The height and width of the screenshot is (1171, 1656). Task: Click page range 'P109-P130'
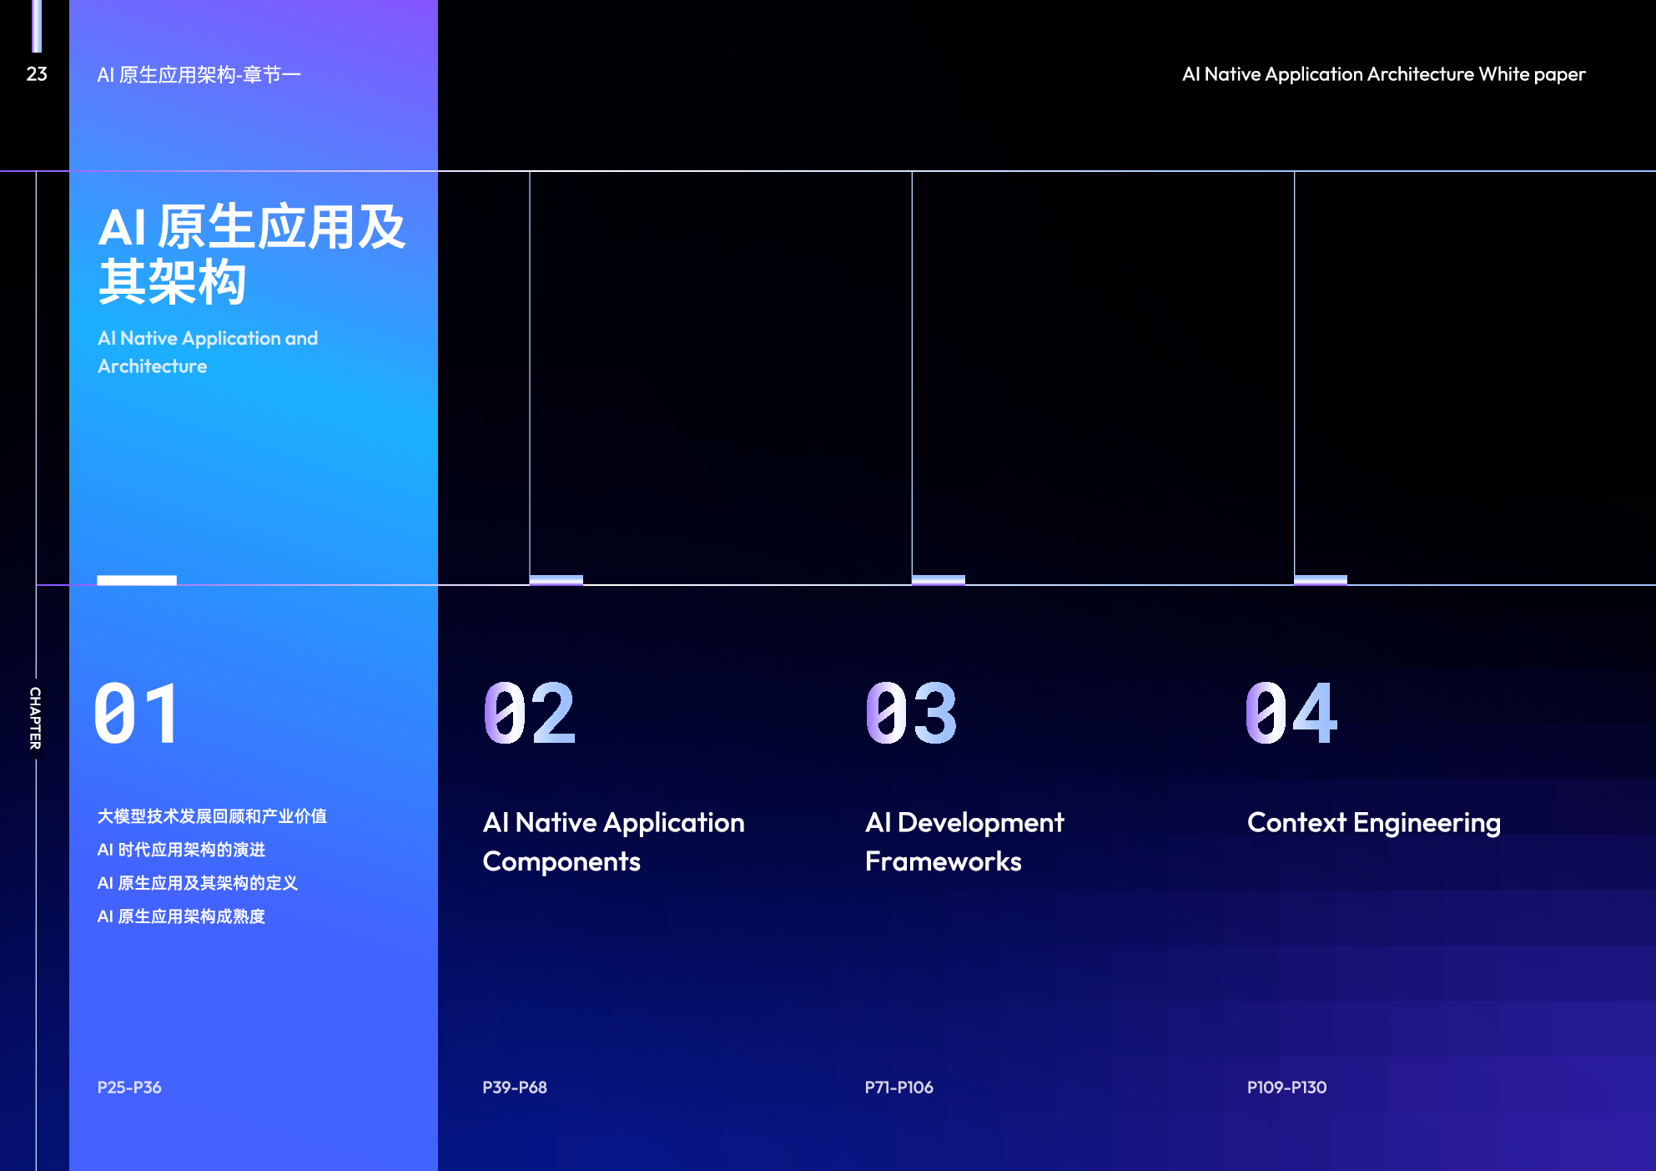pos(1286,1088)
